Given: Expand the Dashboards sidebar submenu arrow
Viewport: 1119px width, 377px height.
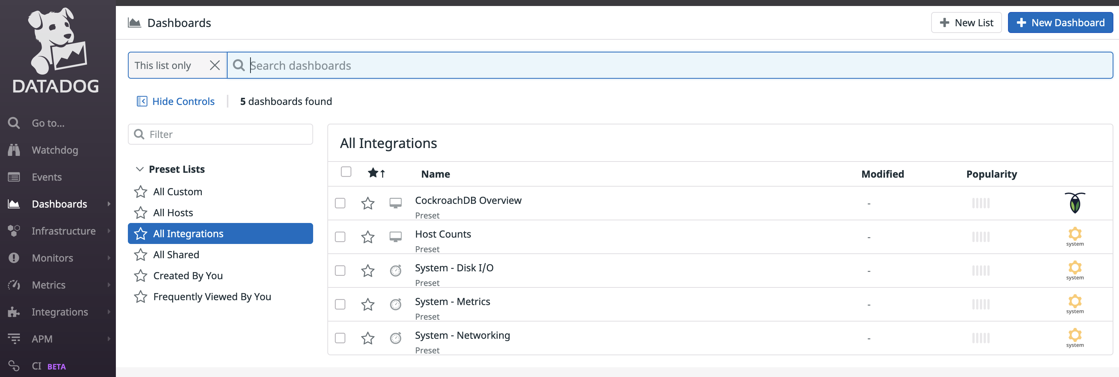Looking at the screenshot, I should pyautogui.click(x=109, y=204).
